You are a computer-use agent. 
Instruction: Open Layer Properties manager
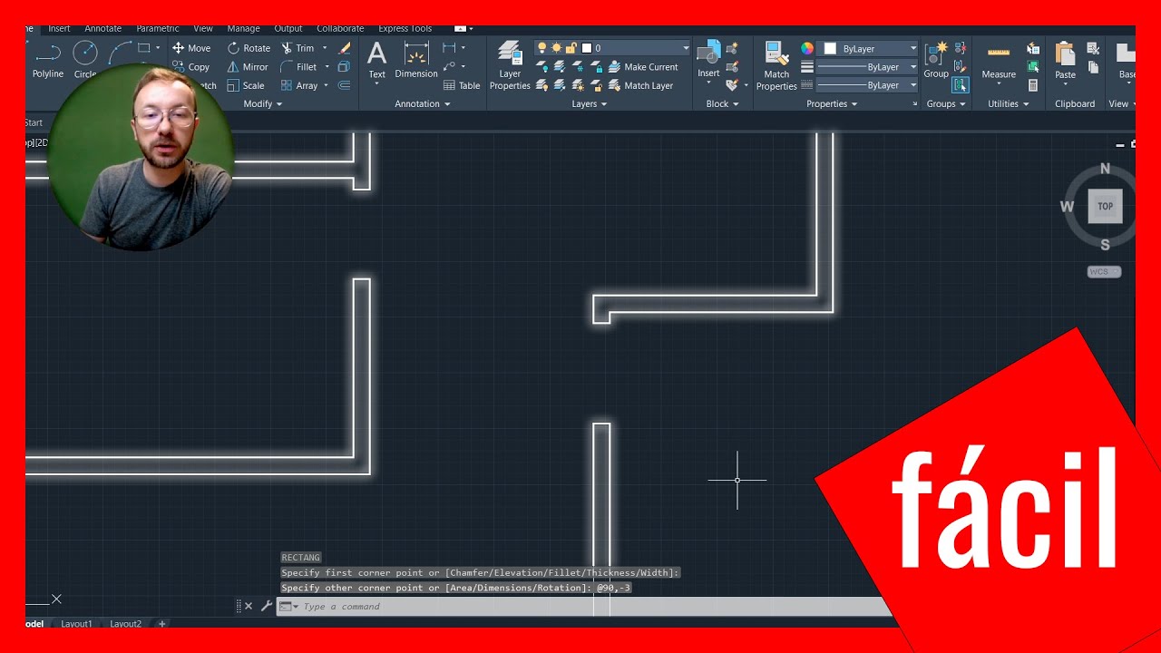510,65
